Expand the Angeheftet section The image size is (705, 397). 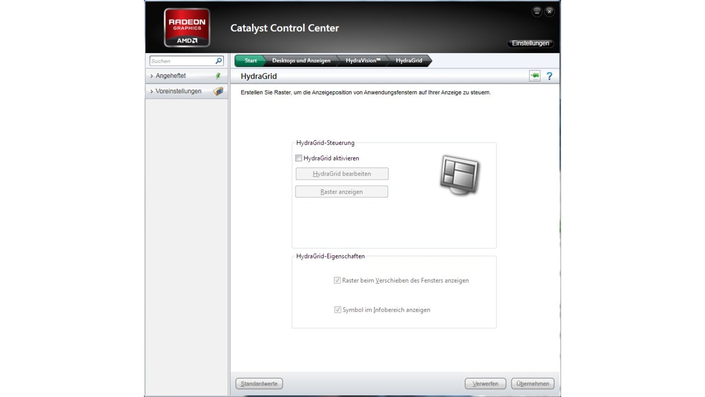point(187,76)
